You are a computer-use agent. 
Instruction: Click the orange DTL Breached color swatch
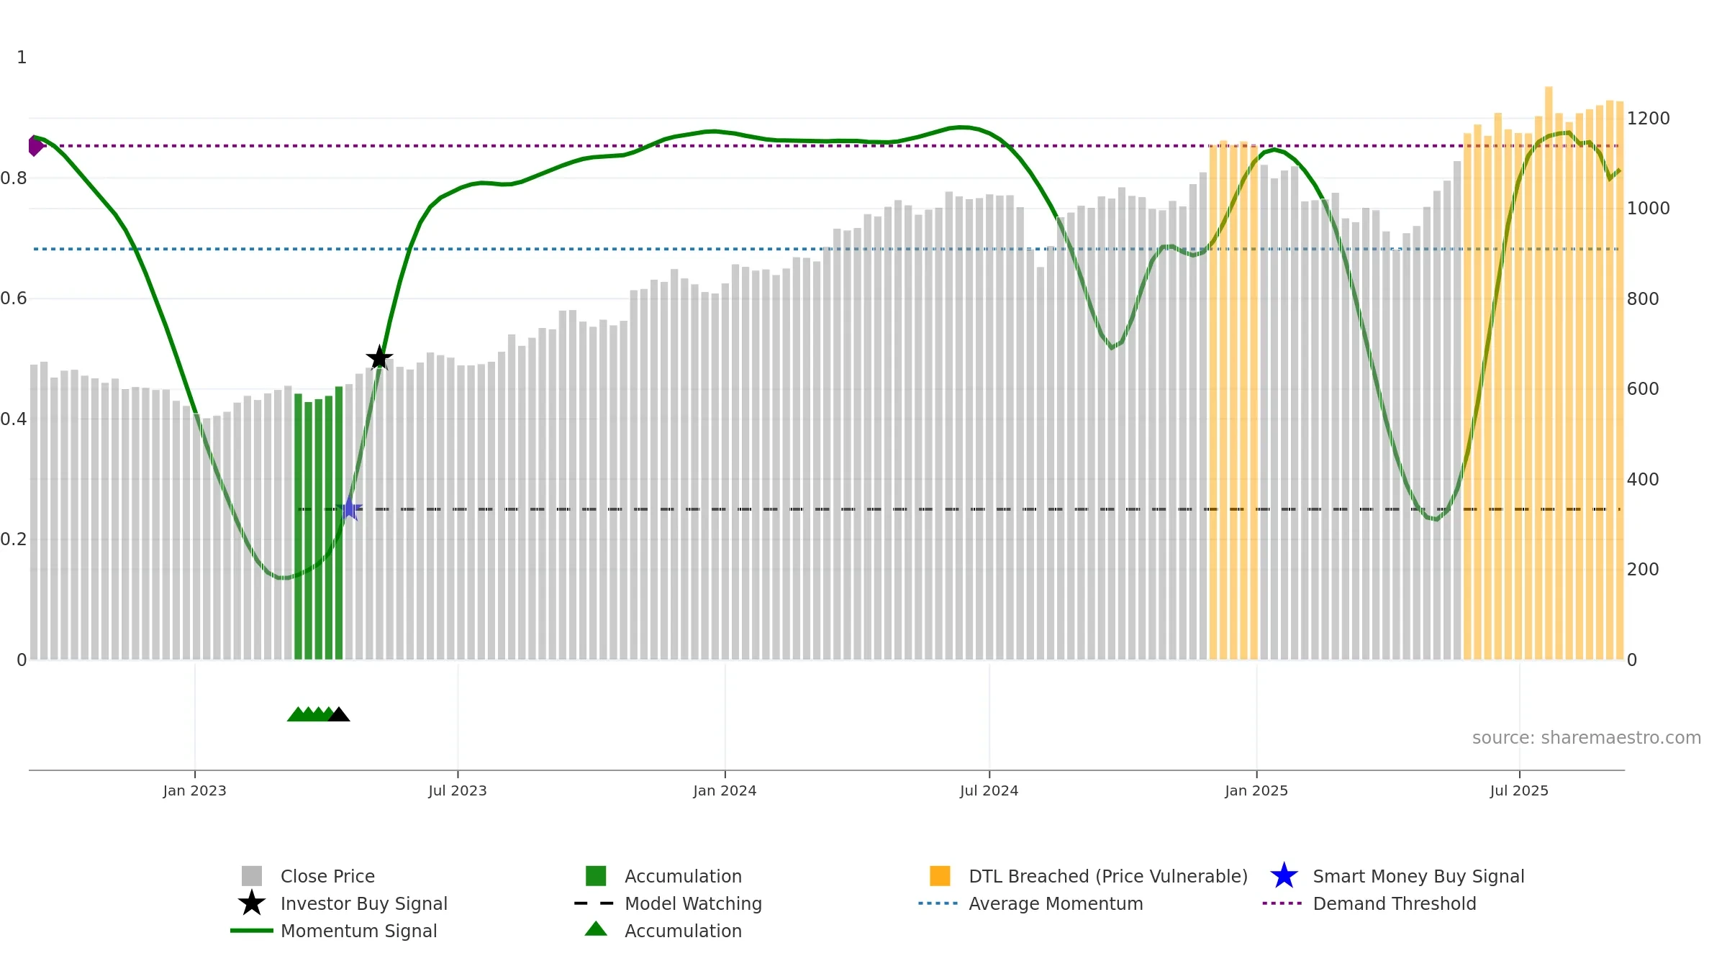940,876
